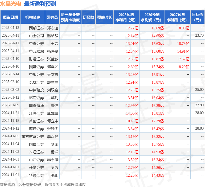Image resolution: width=205 pixels, height=187 pixels.
Task: Click the 2026预测净利润 column header
Action: coord(152,17)
